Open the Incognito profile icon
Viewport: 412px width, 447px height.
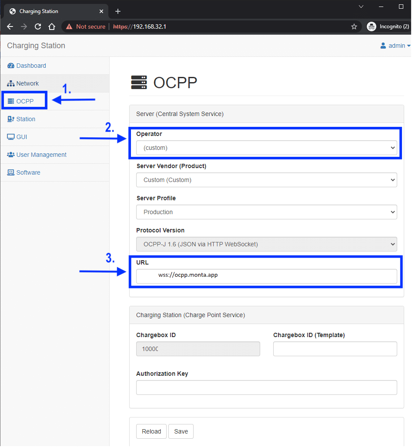click(x=371, y=26)
